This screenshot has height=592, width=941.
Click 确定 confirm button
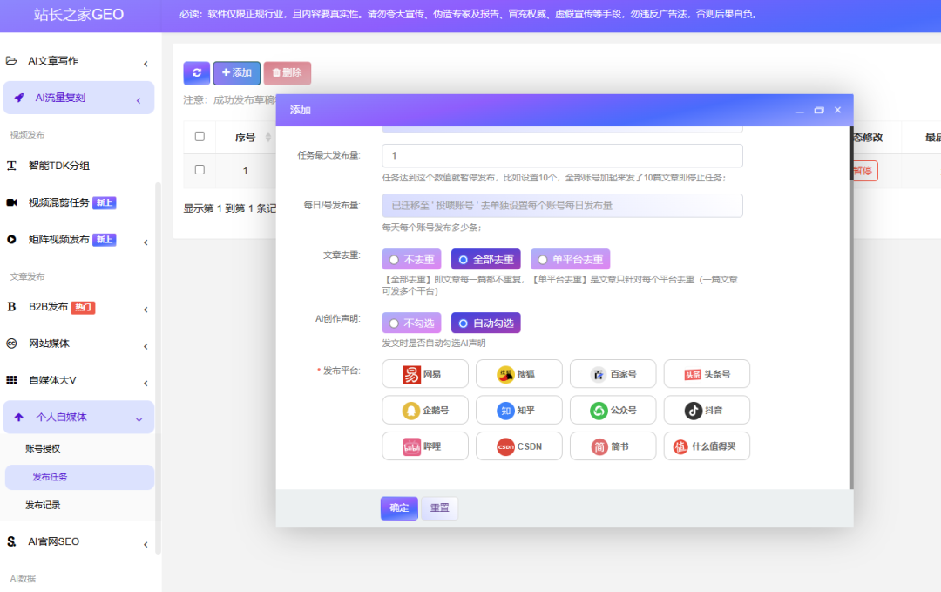(399, 508)
